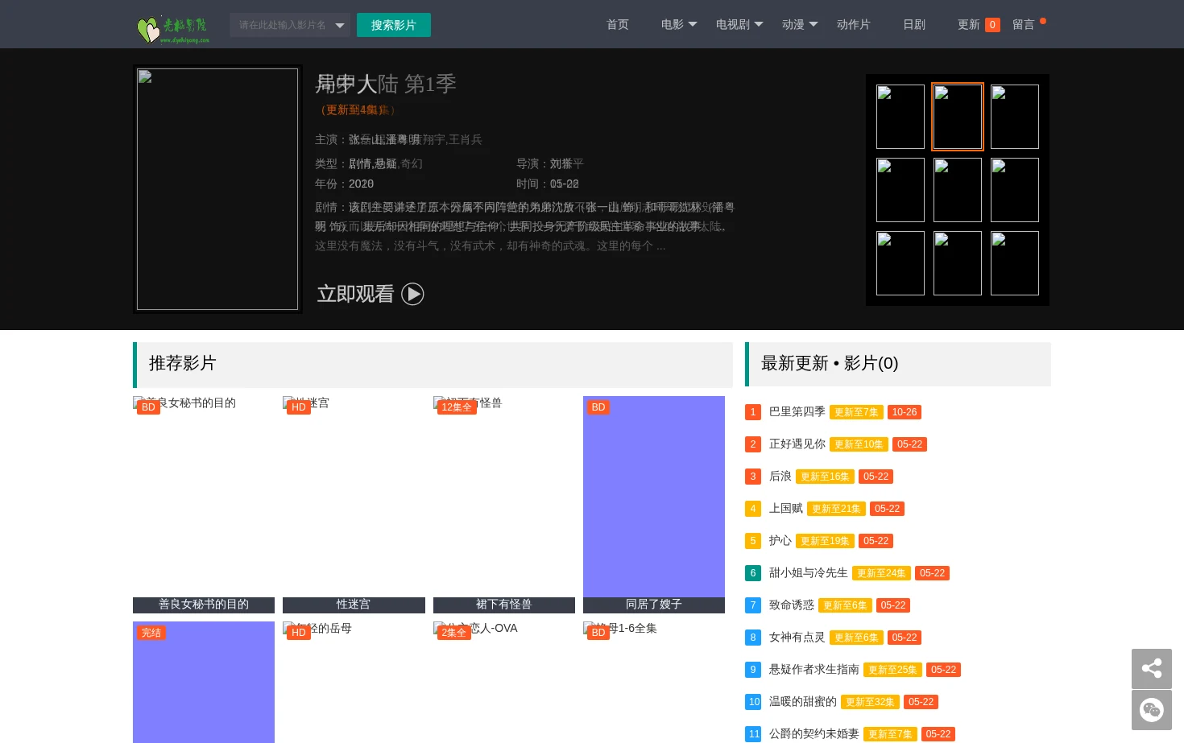
Task: Select the first thumbnail in the top row
Action: (900, 117)
